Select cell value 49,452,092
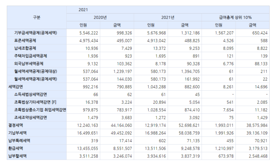Screen dimensions: 275x162 point(121,133)
